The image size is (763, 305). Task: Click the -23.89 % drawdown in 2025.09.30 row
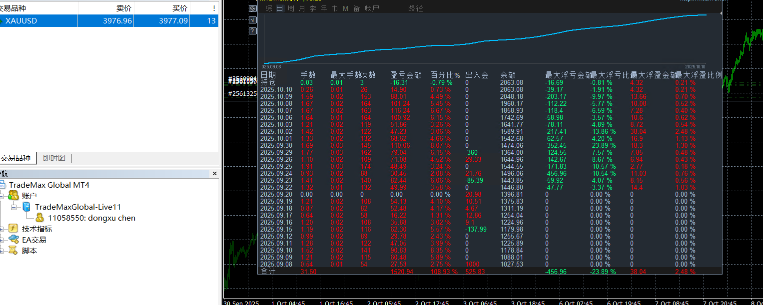point(603,145)
